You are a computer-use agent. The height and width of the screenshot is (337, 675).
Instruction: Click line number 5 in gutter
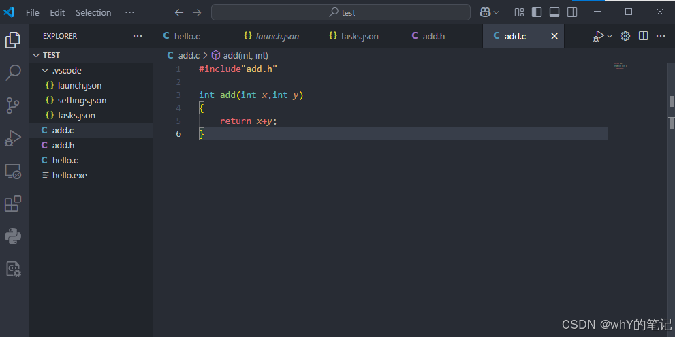click(178, 121)
